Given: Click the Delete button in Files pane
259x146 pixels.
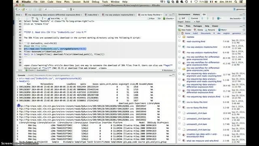Looking at the screenshot, I should click(x=198, y=30).
